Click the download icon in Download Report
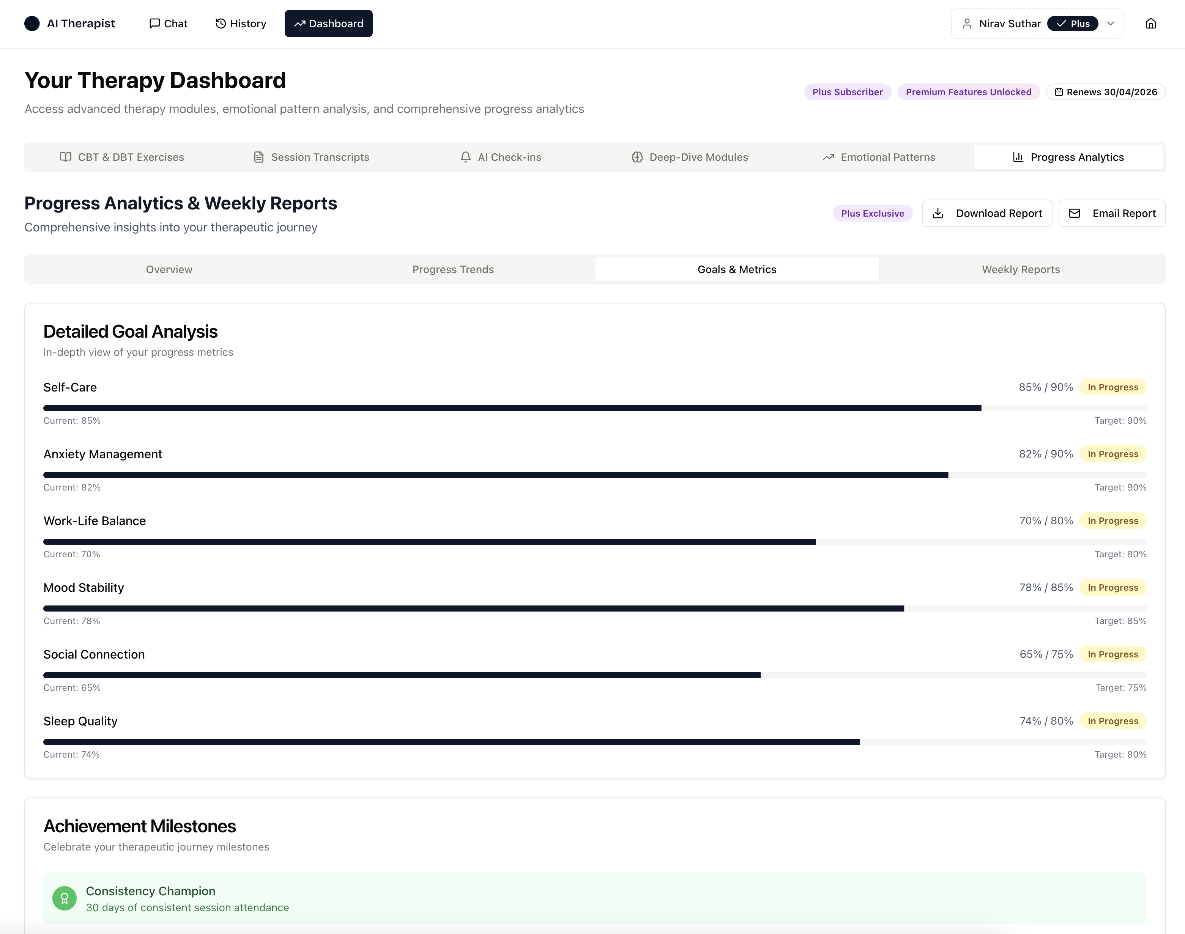The image size is (1185, 934). [938, 213]
